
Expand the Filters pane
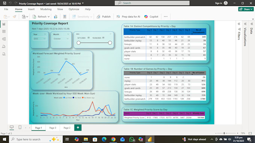(x=239, y=24)
